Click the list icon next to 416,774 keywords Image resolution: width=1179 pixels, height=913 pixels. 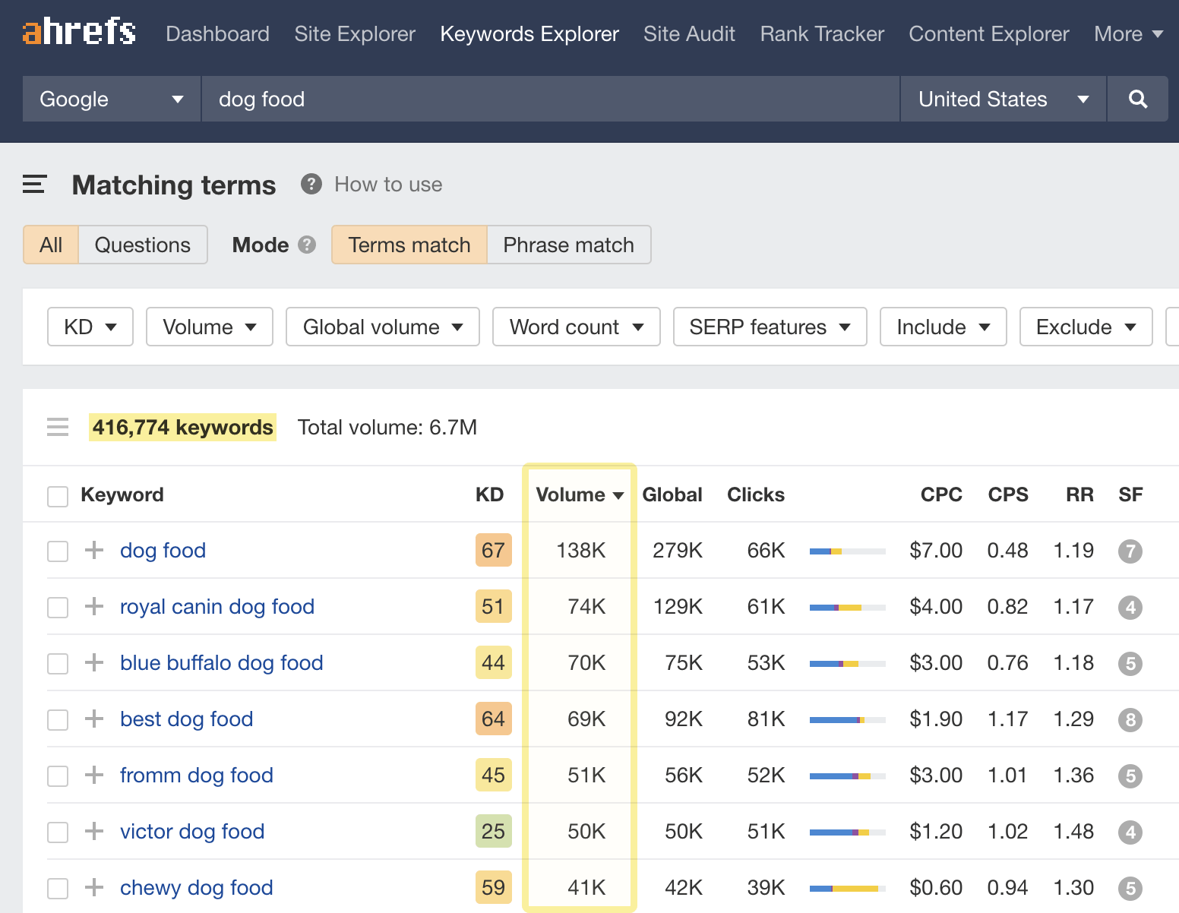tap(58, 427)
